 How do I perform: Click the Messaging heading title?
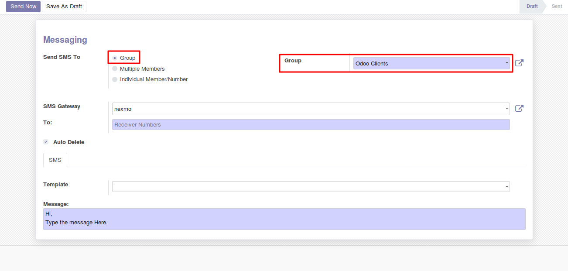point(65,40)
